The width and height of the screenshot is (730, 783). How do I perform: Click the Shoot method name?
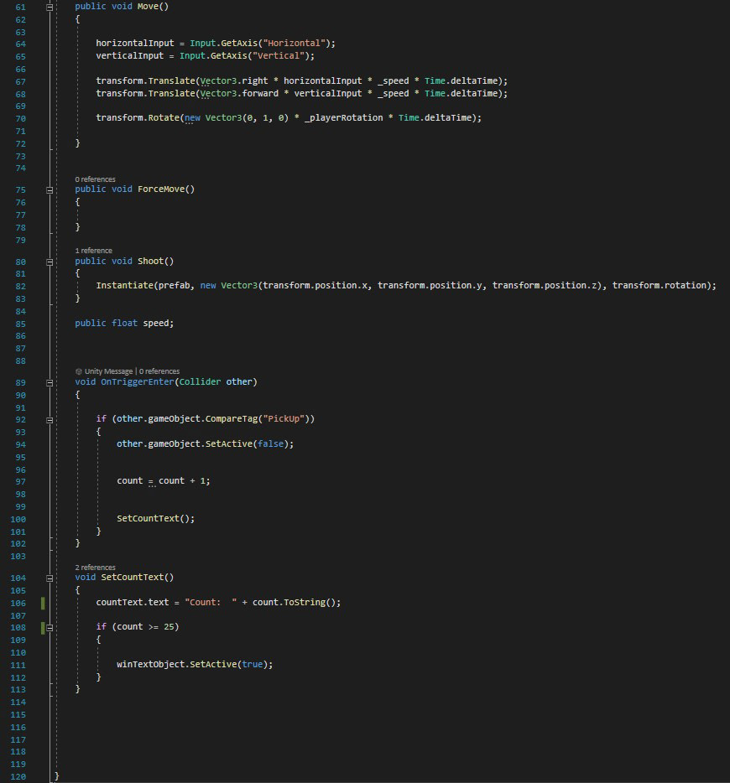pyautogui.click(x=150, y=262)
